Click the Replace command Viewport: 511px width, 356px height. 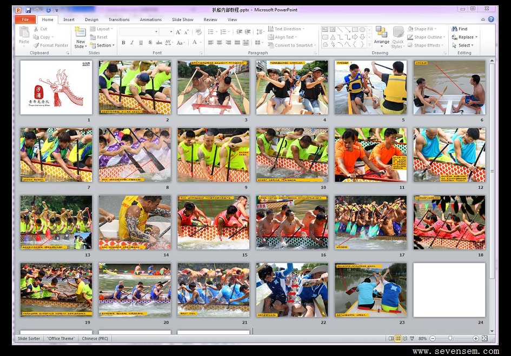(x=464, y=37)
